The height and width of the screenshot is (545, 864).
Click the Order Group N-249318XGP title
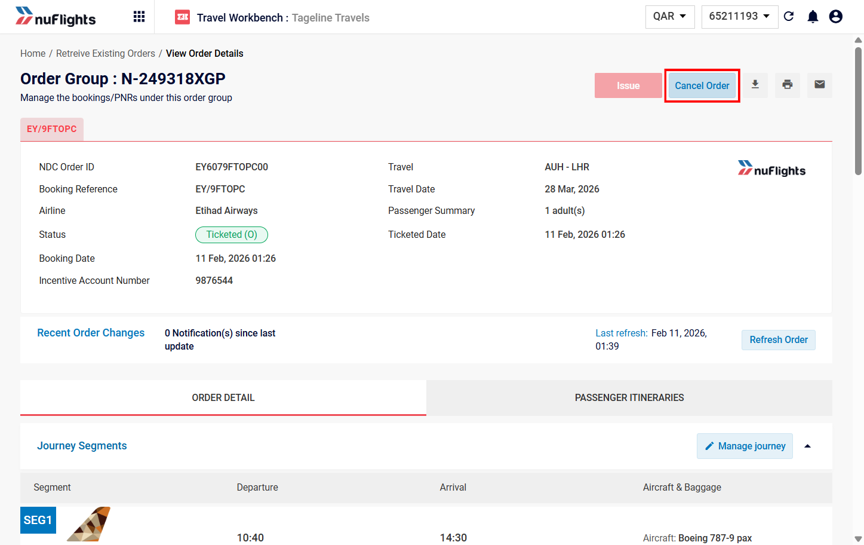(123, 79)
